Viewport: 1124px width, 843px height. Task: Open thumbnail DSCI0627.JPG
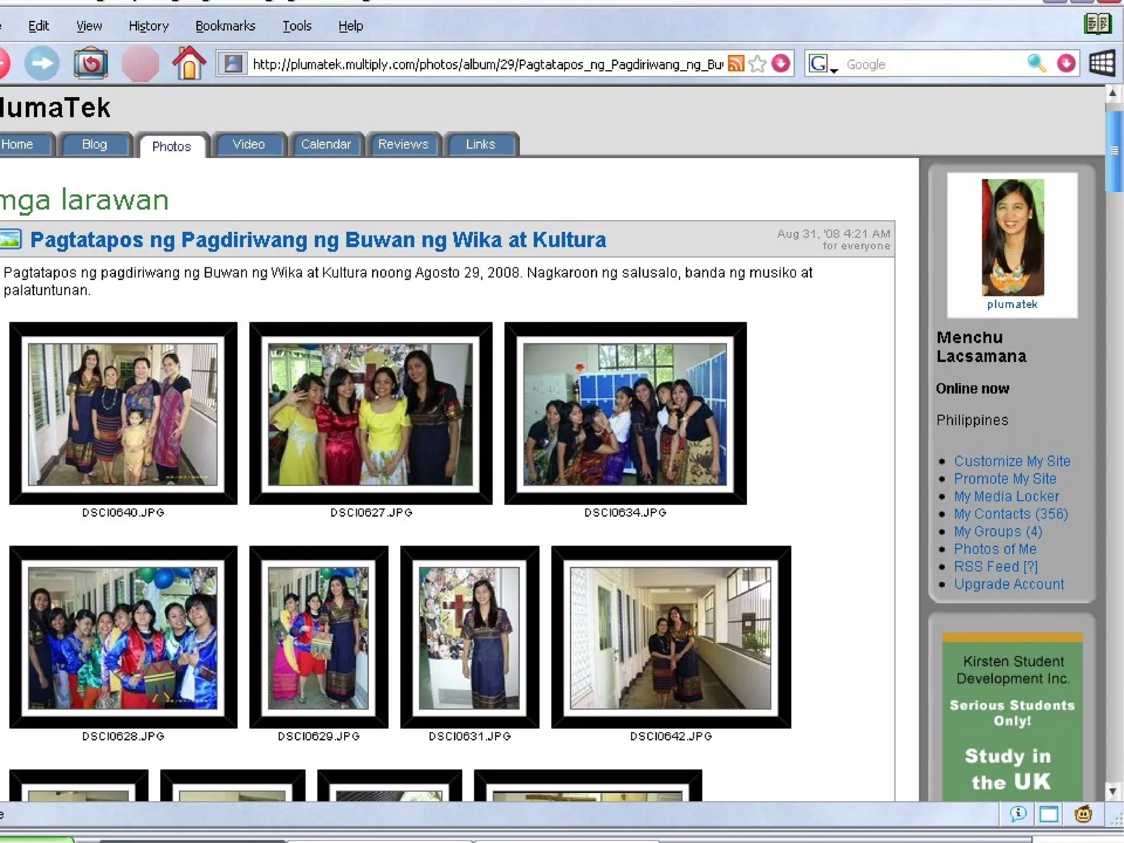pyautogui.click(x=370, y=414)
